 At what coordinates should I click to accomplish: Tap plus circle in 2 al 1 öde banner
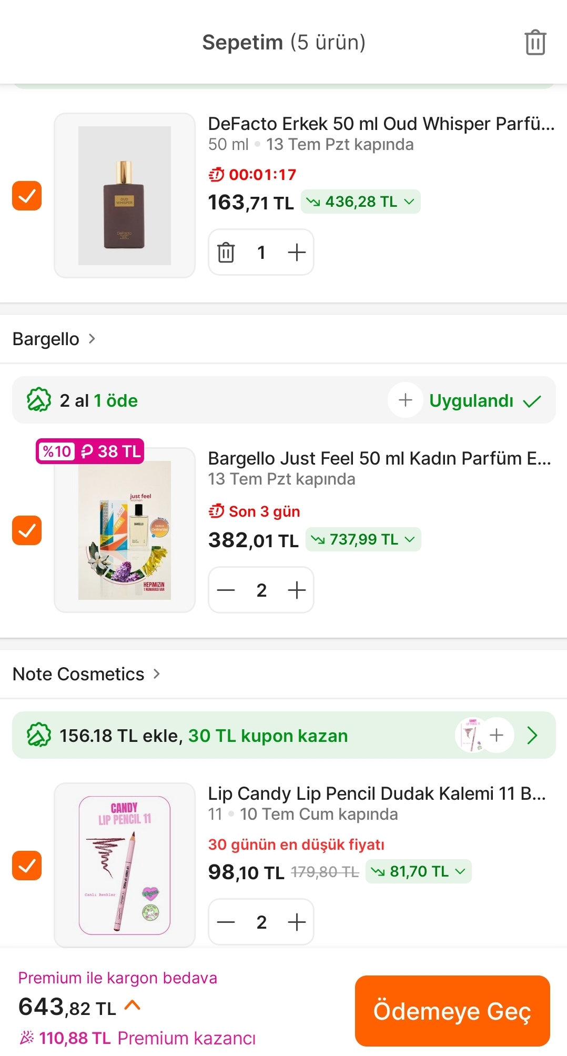406,400
